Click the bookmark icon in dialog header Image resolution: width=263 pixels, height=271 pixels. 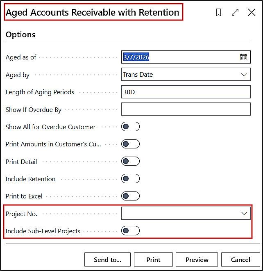(218, 13)
